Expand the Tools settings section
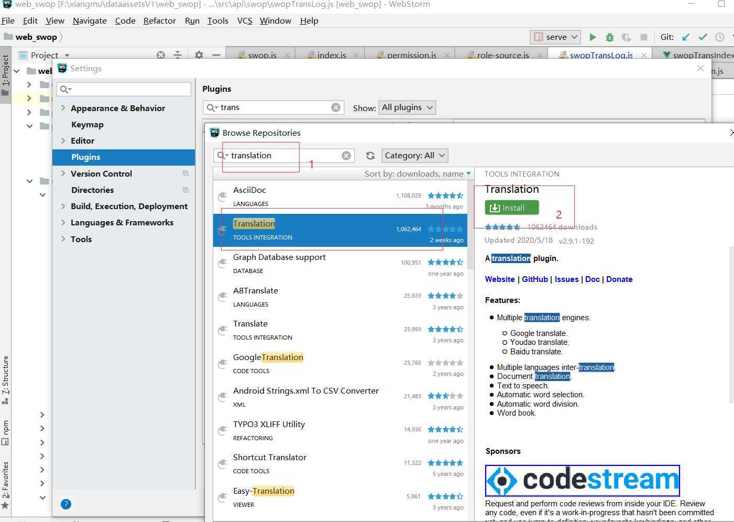The height and width of the screenshot is (522, 734). pos(63,239)
